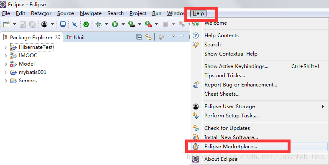Open the Run dropdown arrow
The height and width of the screenshot is (165, 329).
coord(123,24)
